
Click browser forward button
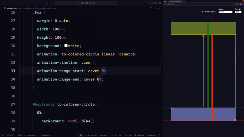pos(166,4)
